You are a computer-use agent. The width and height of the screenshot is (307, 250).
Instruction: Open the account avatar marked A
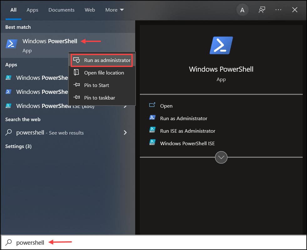click(x=242, y=10)
